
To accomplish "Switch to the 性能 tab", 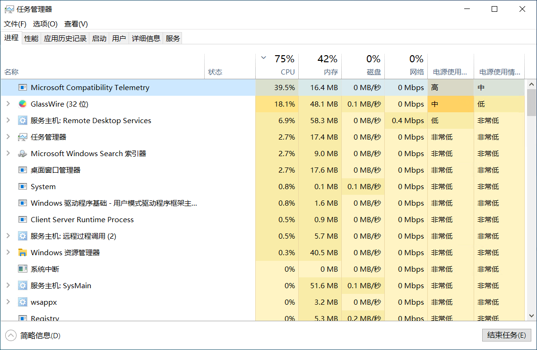I will [31, 38].
